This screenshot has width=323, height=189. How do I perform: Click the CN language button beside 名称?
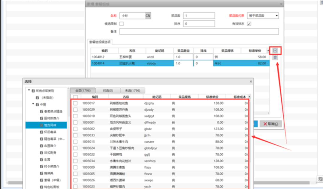tap(148, 16)
